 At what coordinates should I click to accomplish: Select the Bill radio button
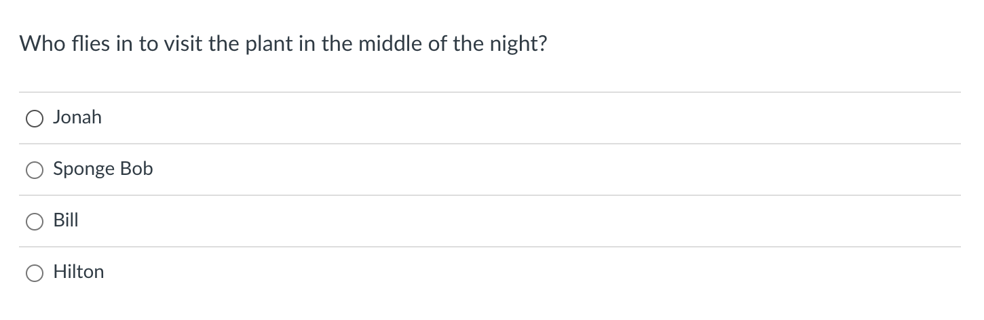[x=35, y=222]
